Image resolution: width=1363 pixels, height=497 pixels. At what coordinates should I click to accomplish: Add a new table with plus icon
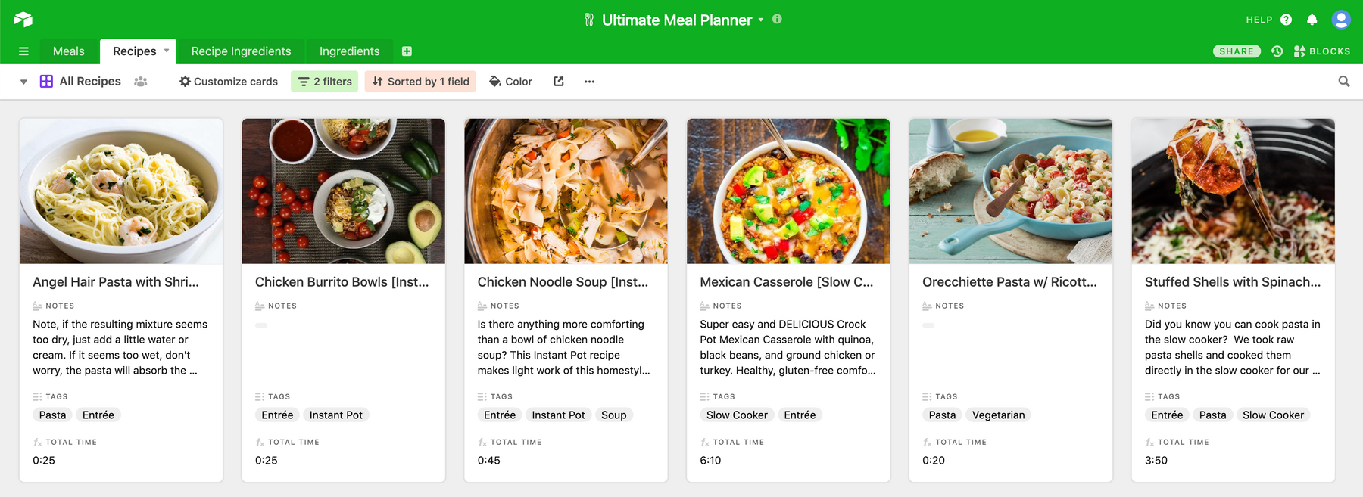coord(407,51)
